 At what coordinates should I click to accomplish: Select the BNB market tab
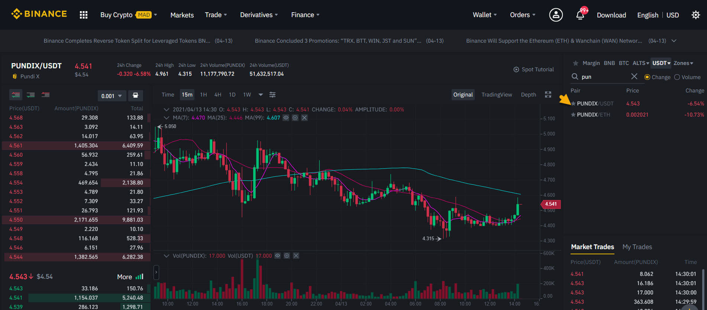point(609,63)
